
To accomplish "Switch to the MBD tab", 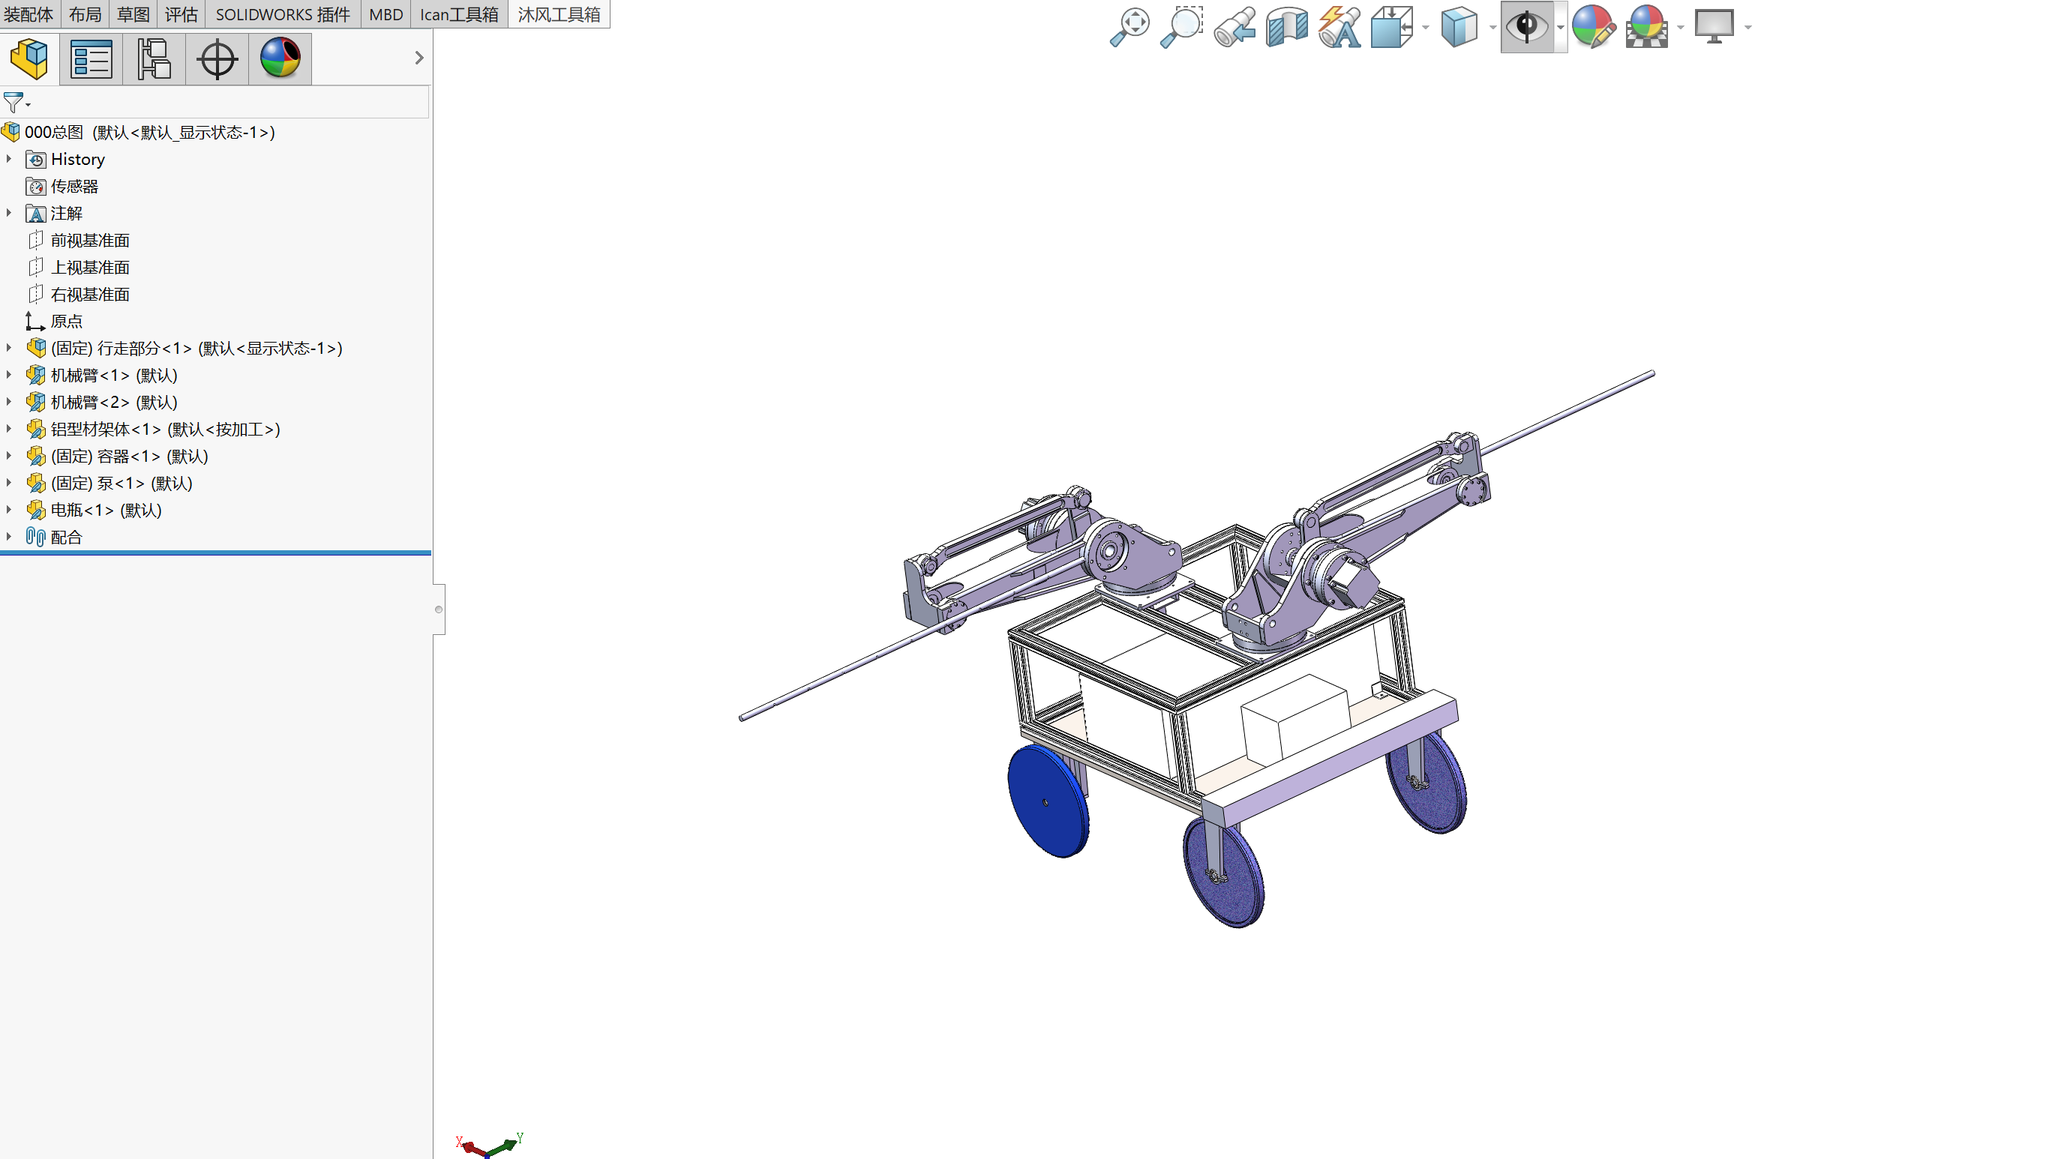I will pyautogui.click(x=386, y=14).
